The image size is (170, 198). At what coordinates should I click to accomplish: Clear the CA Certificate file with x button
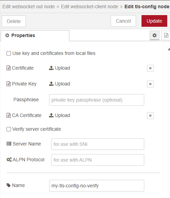coord(150,116)
